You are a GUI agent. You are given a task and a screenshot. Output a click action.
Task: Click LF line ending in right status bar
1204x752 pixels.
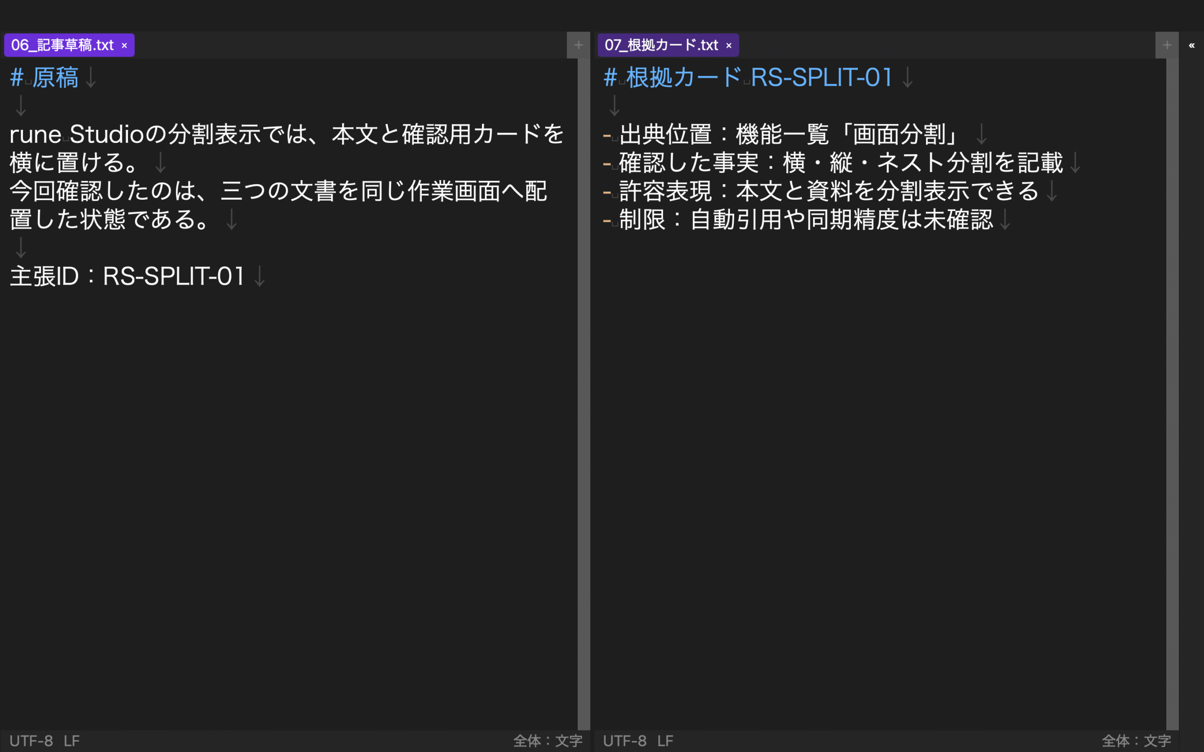665,741
